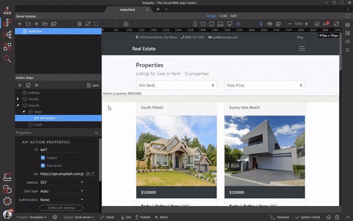Uncheck the Pass Errors checkbox

[x=43, y=166]
